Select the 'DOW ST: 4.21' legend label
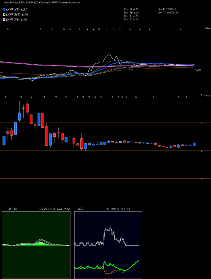The image size is (211, 279). pyautogui.click(x=16, y=9)
